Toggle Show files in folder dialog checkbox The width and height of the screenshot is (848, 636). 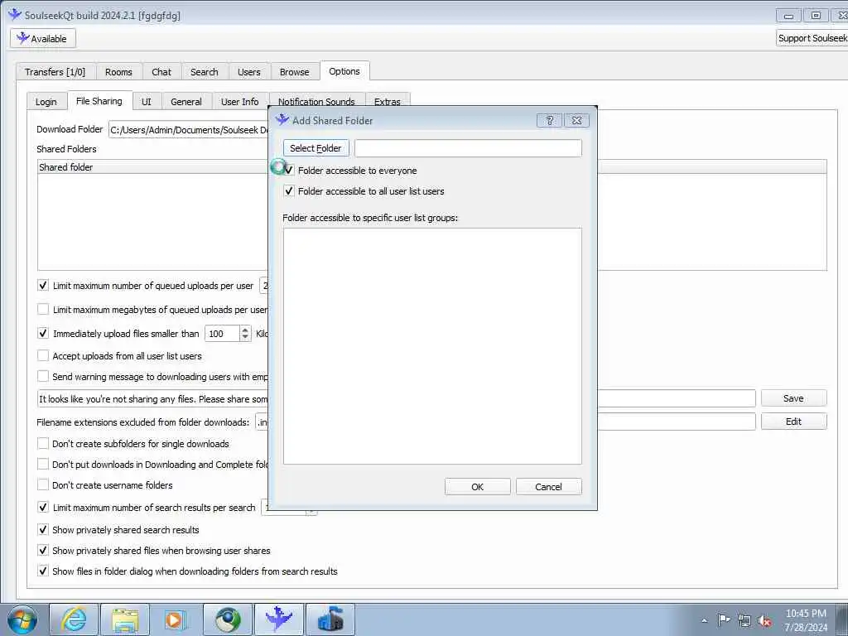click(x=43, y=571)
